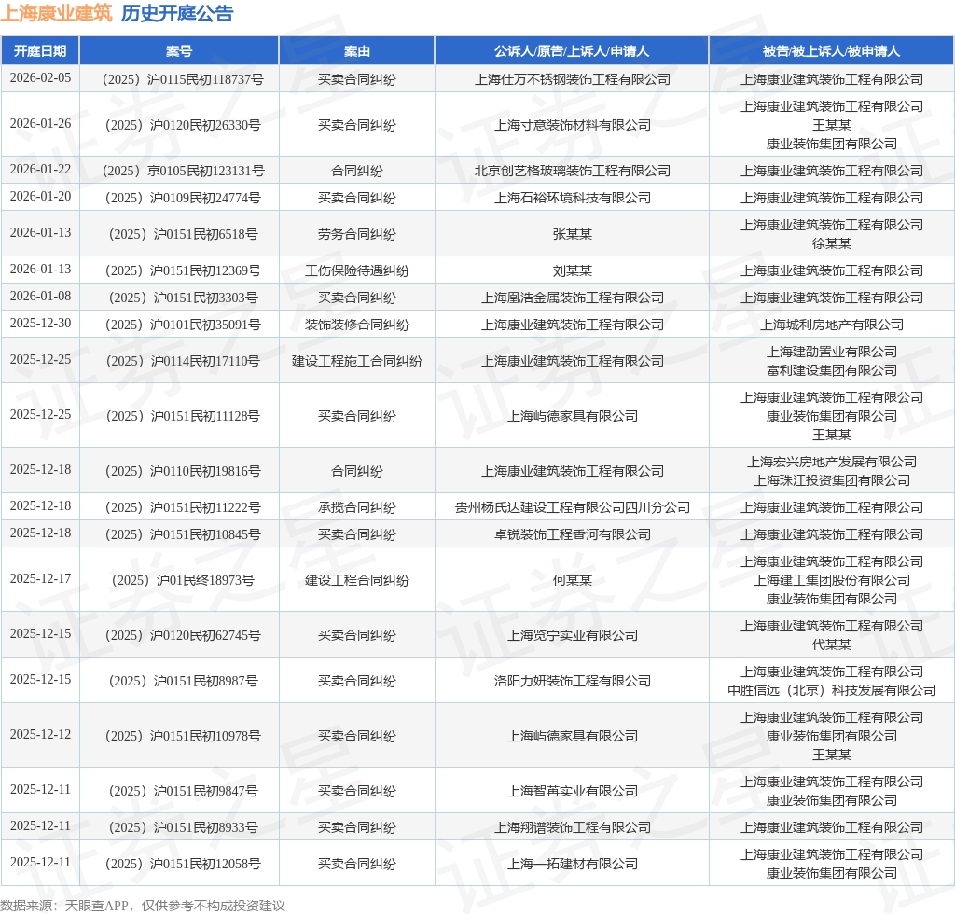
Task: Click case number 京0105民初123131号
Action: pyautogui.click(x=183, y=171)
